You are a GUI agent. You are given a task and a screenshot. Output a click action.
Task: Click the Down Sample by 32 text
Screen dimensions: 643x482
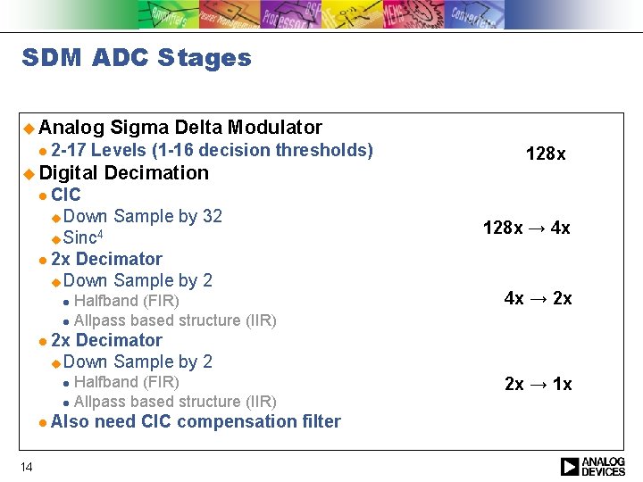[x=143, y=216]
